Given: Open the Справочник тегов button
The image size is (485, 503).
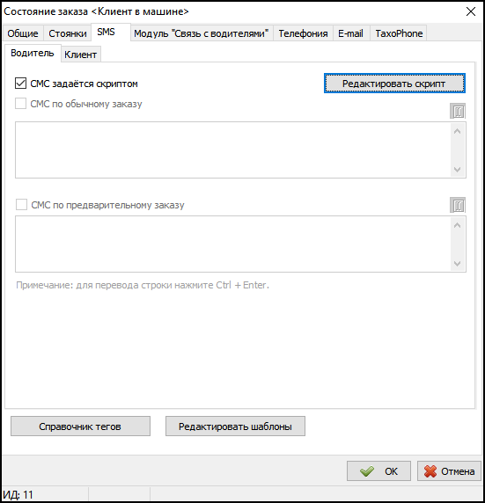Looking at the screenshot, I should (x=80, y=426).
